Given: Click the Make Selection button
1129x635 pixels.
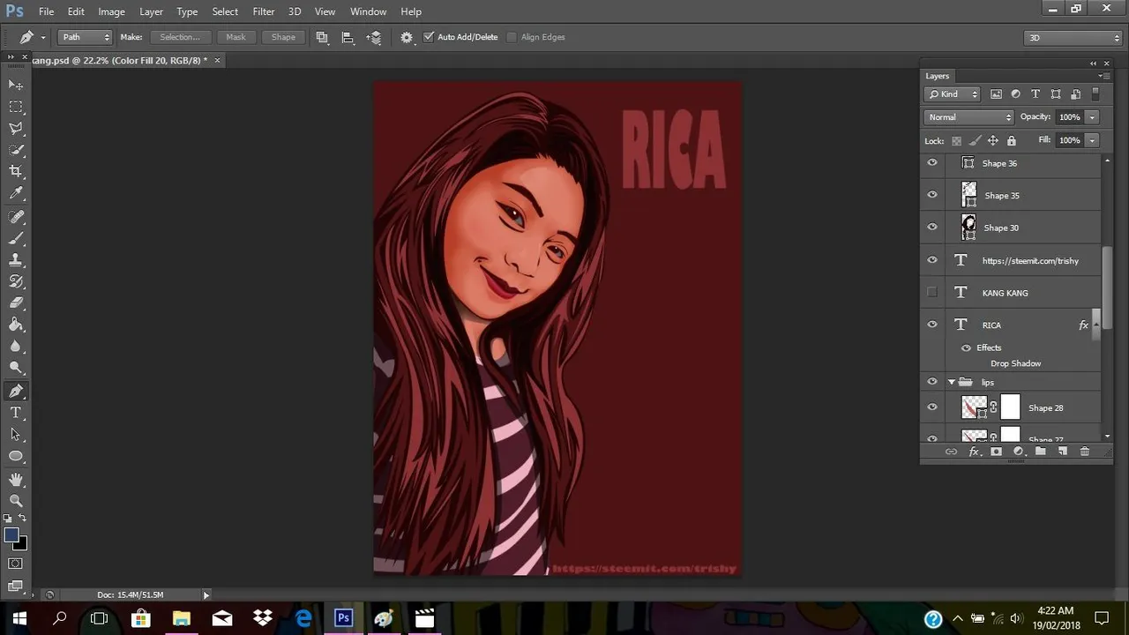Looking at the screenshot, I should tap(180, 37).
